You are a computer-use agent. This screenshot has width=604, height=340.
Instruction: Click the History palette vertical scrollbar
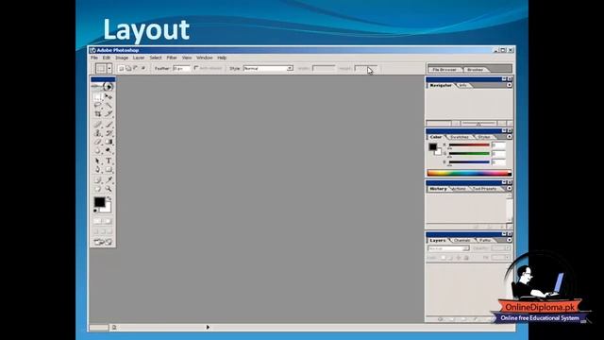[x=510, y=208]
